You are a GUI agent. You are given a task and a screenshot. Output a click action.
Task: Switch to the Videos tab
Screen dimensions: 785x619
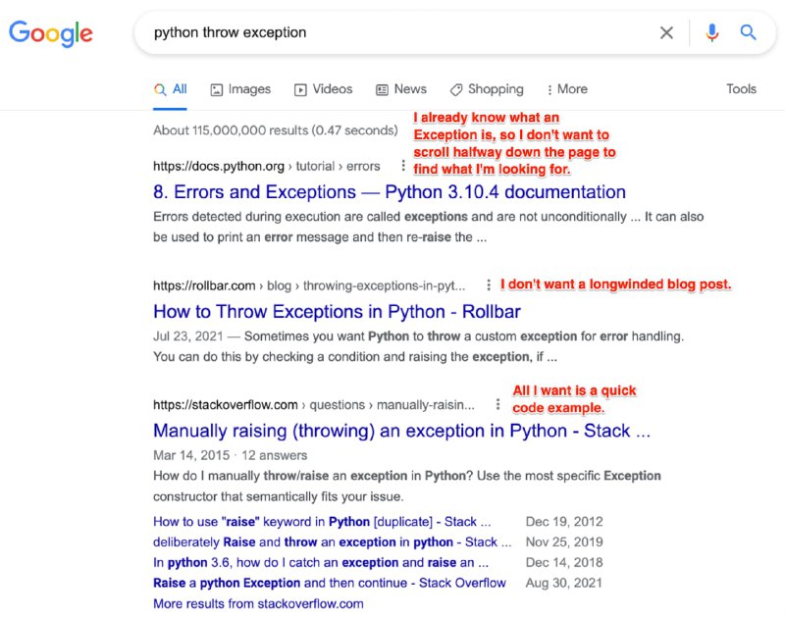pos(324,89)
